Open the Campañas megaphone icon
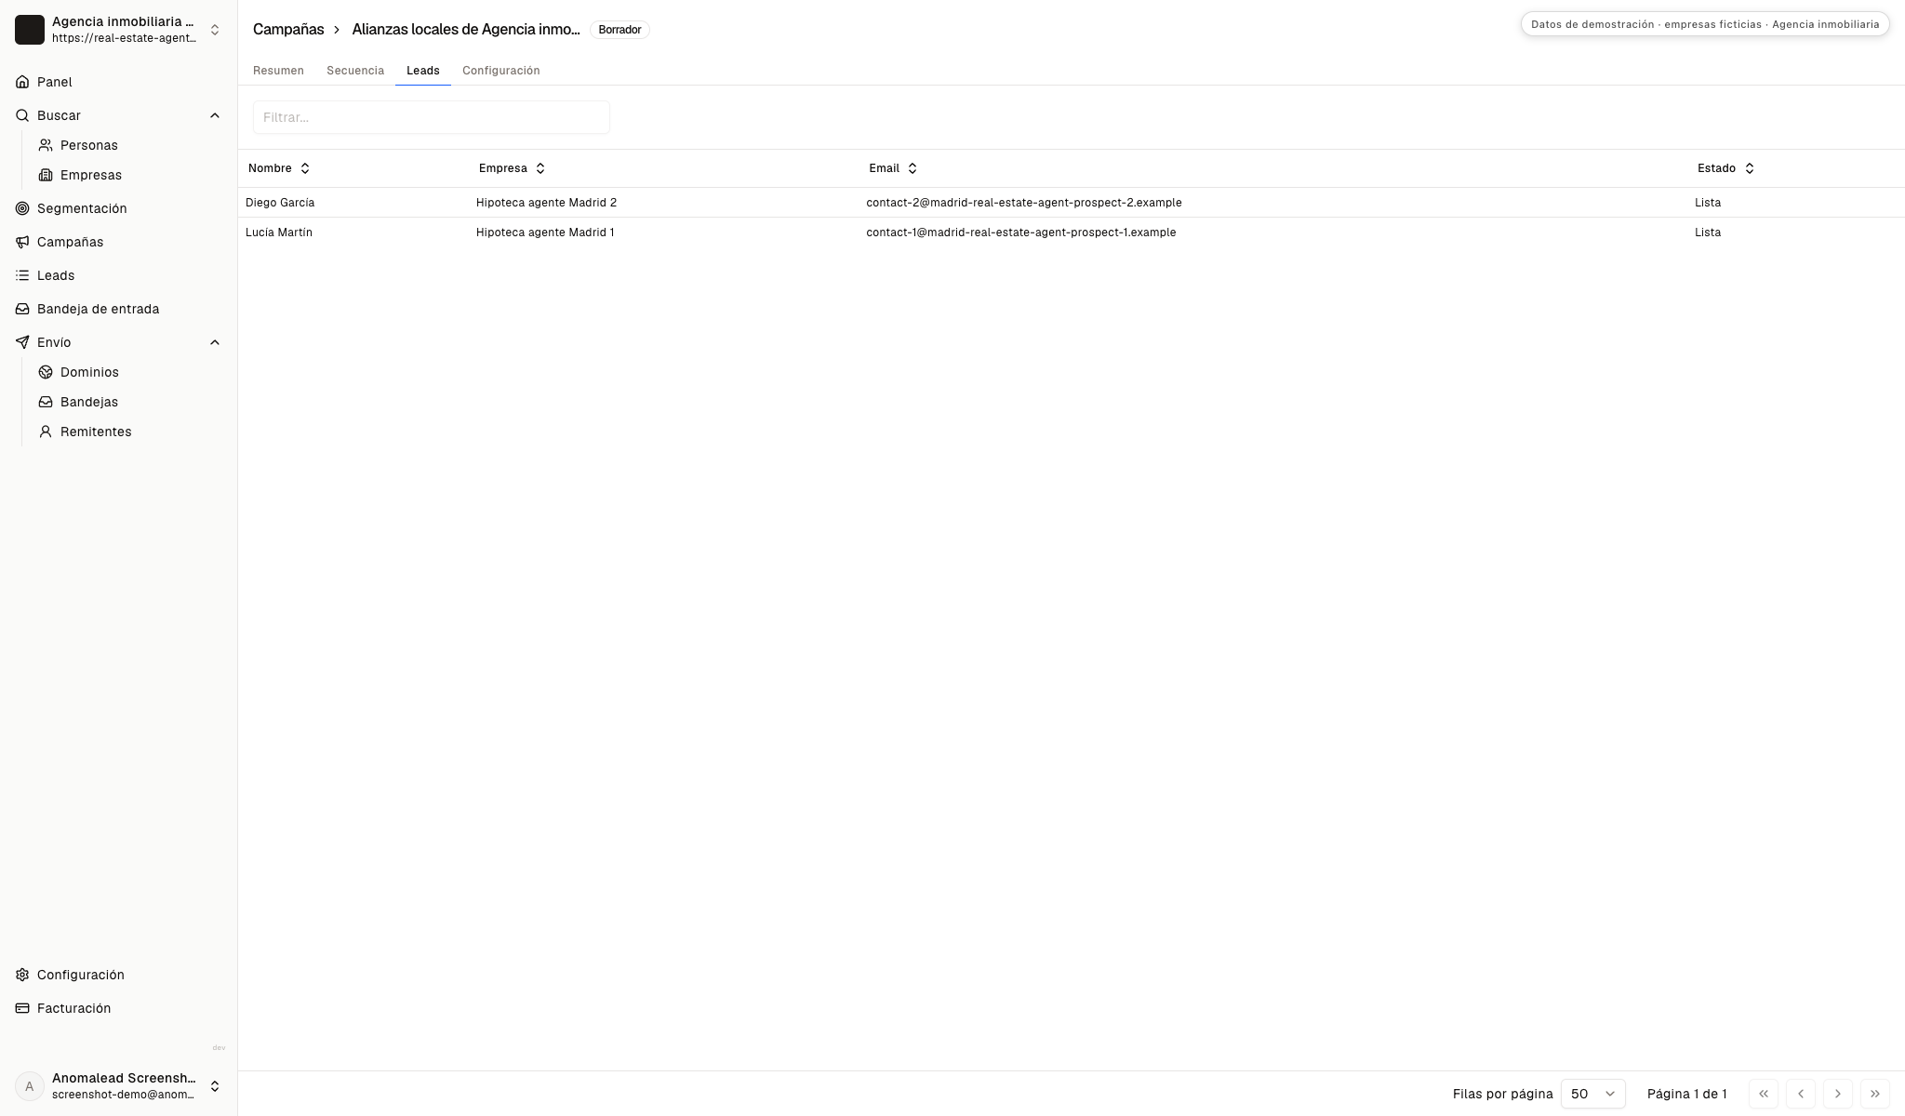Image resolution: width=1905 pixels, height=1116 pixels. [22, 242]
